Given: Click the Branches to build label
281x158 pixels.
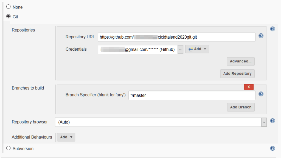Looking at the screenshot, I should click(28, 88).
